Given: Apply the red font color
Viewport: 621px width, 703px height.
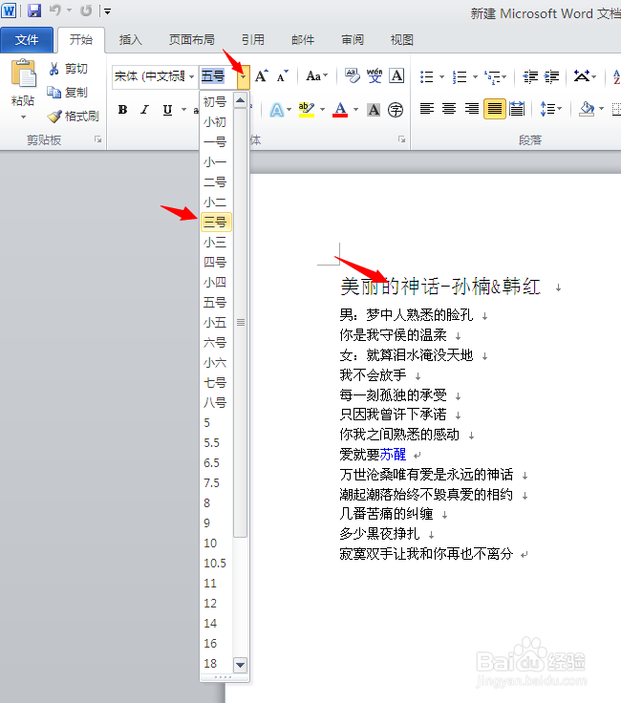Looking at the screenshot, I should 340,110.
